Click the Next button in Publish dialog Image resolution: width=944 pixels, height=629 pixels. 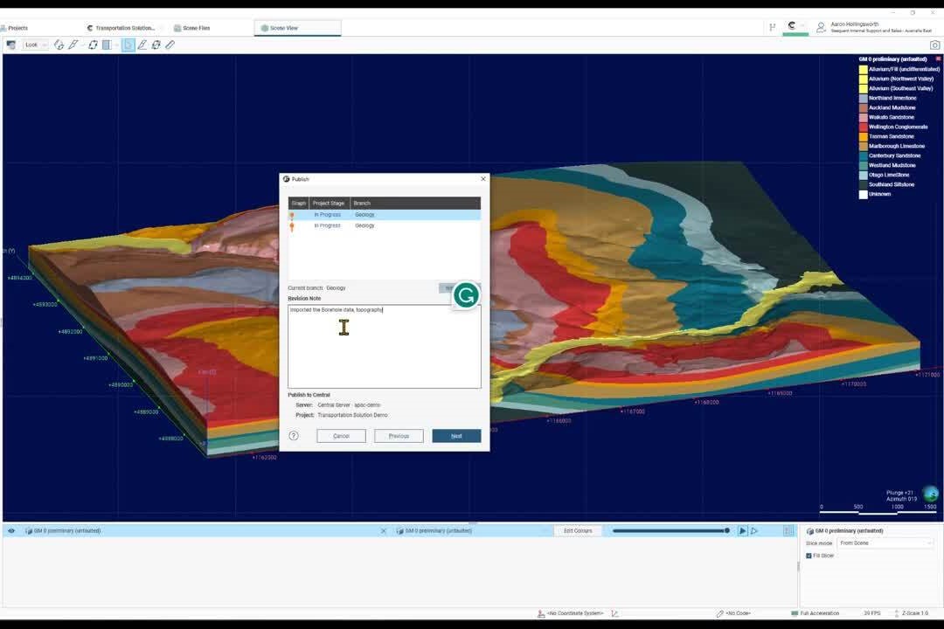point(456,435)
